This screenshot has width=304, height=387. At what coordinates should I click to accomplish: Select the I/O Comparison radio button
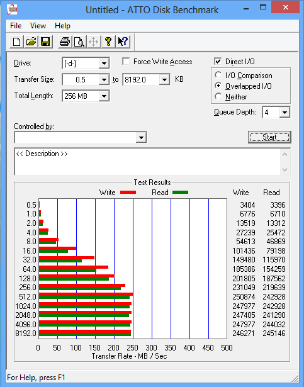click(218, 75)
